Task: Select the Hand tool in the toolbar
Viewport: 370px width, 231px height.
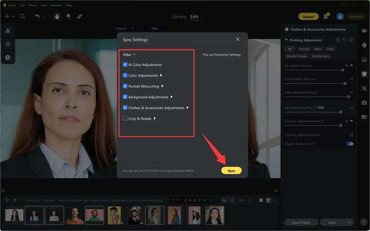Action: coord(57,16)
